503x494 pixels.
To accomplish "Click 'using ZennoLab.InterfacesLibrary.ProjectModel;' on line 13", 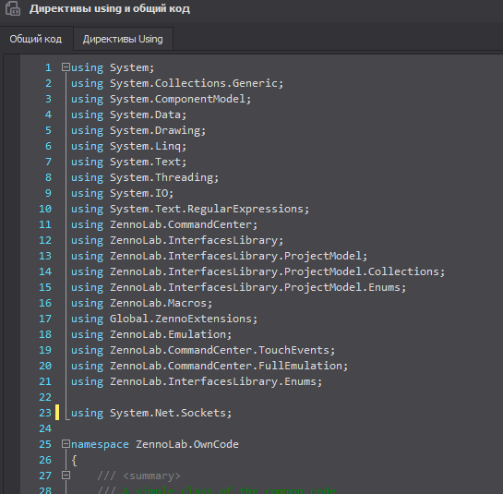I will click(x=219, y=256).
